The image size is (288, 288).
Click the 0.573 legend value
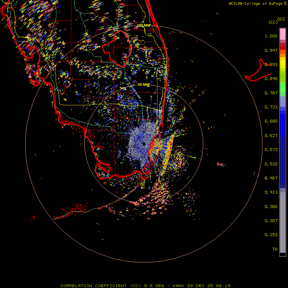[271, 150]
